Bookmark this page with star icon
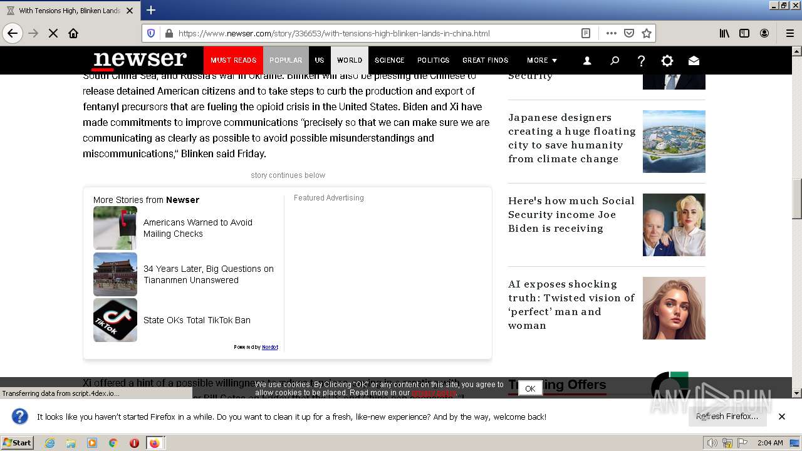The image size is (802, 451). 647,33
